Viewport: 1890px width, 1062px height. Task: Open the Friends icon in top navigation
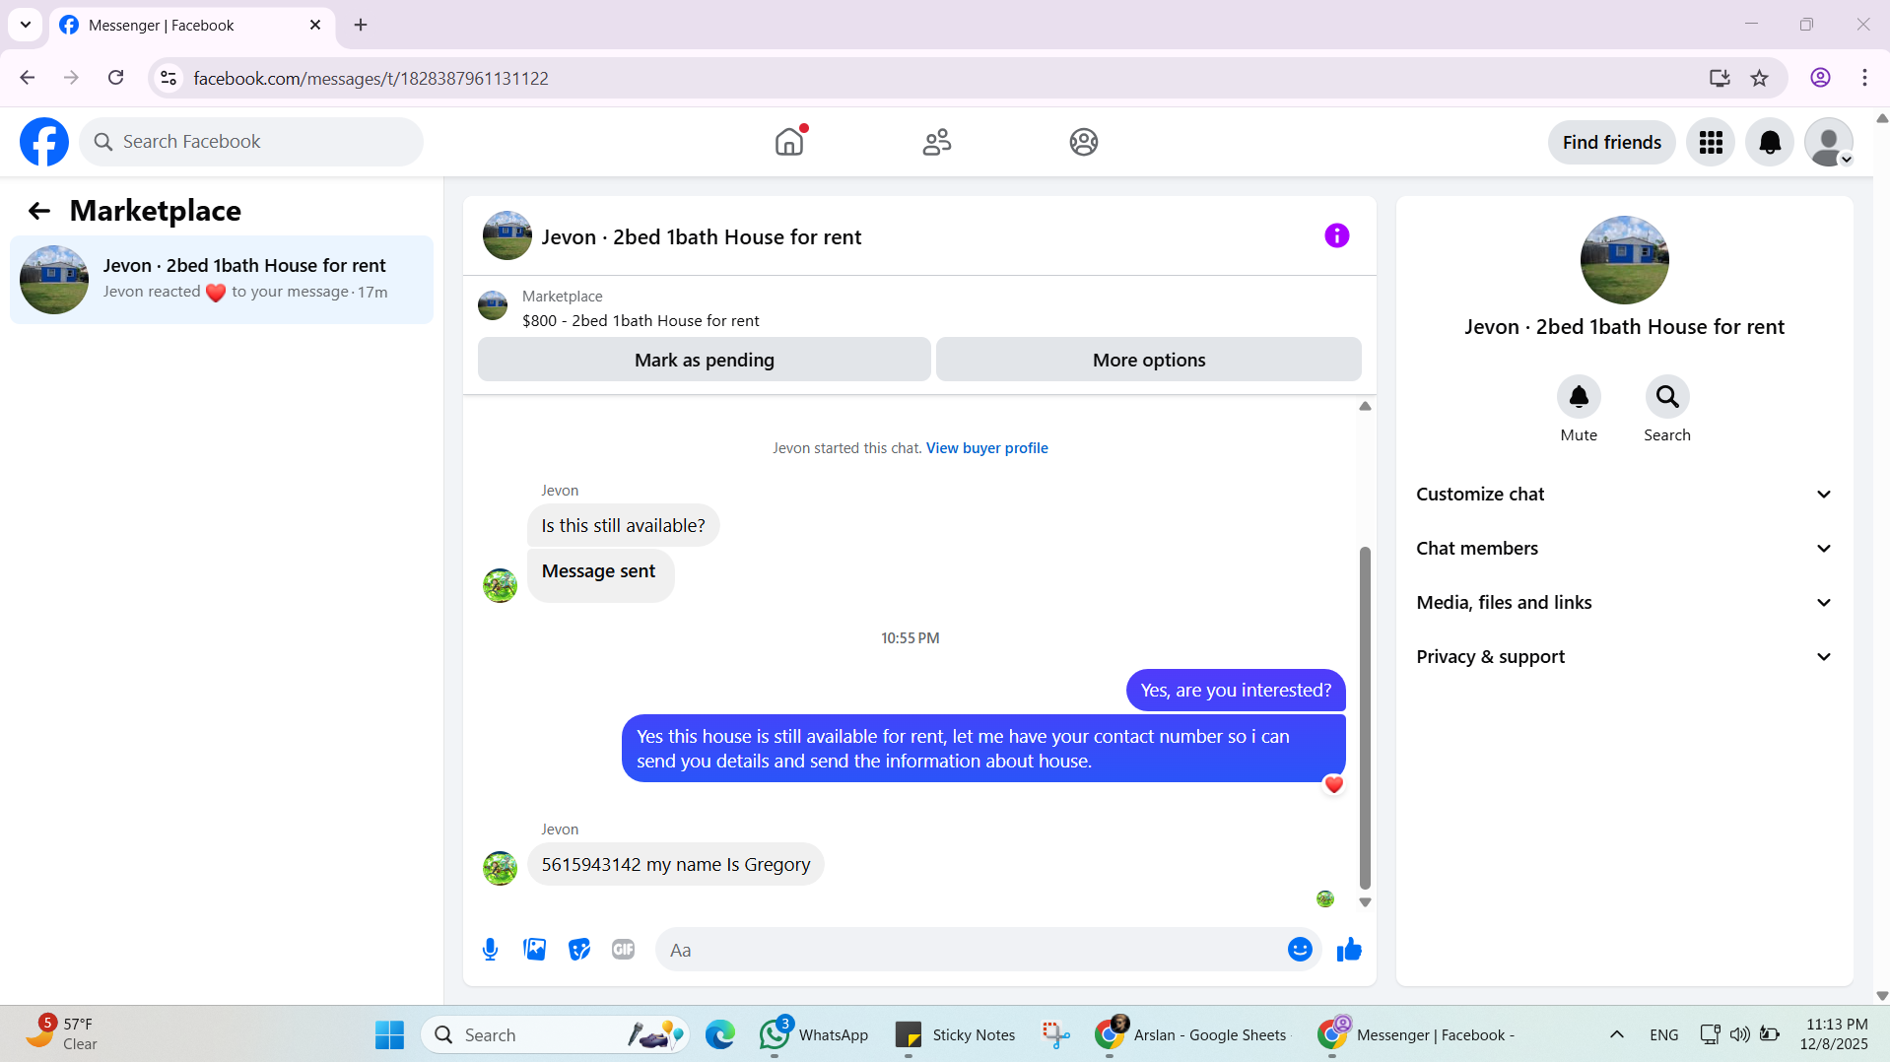coord(936,142)
